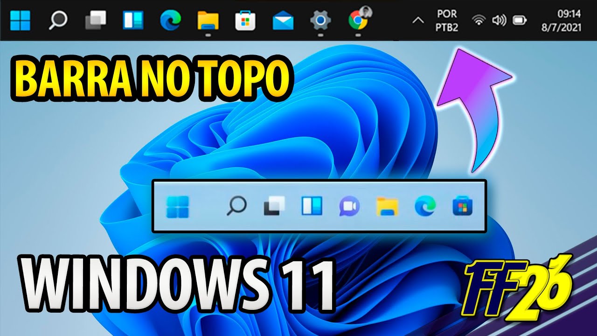
Task: Launch Microsoft Edge from the top dark taskbar
Action: [170, 20]
